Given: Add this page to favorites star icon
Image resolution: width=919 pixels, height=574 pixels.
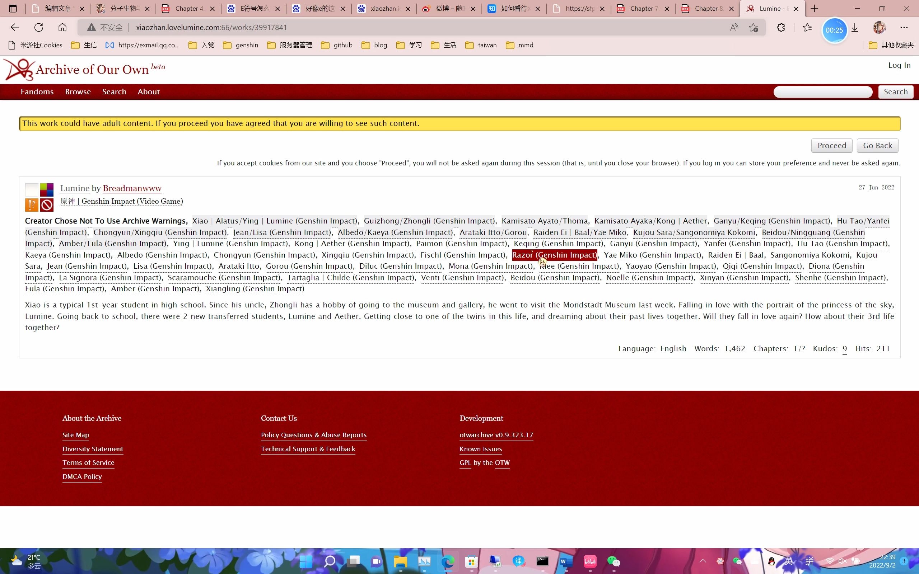Looking at the screenshot, I should pyautogui.click(x=754, y=27).
